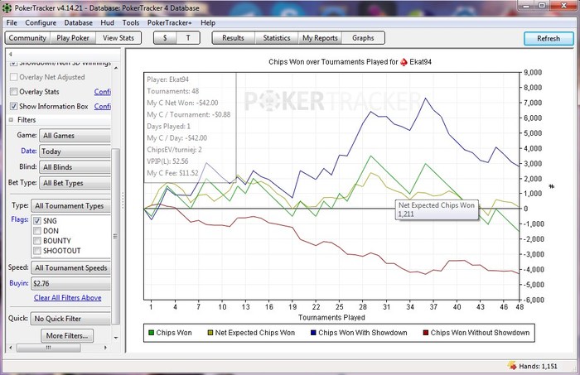This screenshot has height=375, width=580.
Task: Open the Game dropdown showing All Games
Action: click(x=75, y=136)
